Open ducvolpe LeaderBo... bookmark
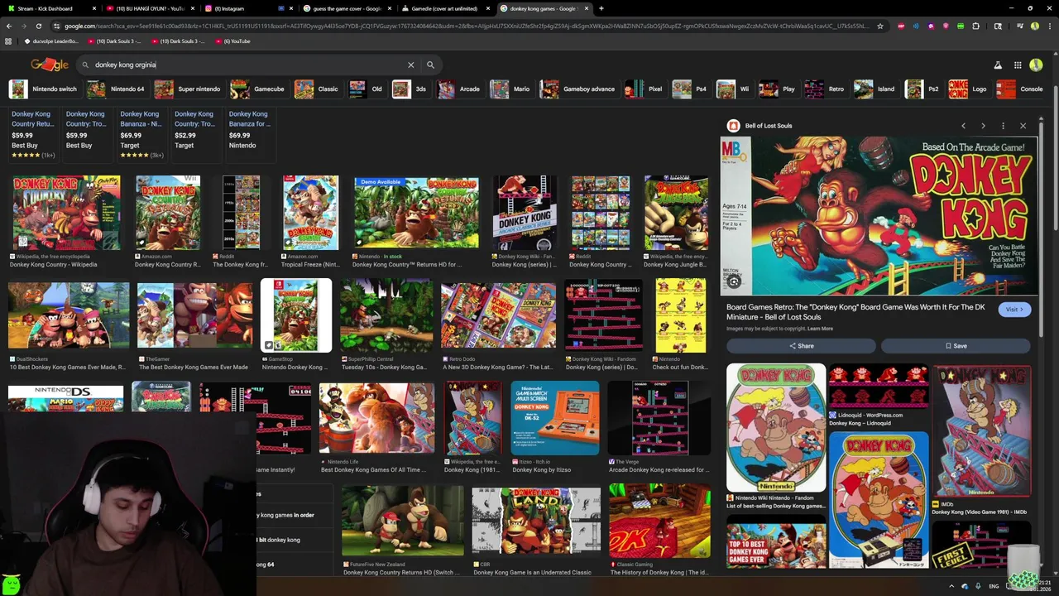Screen dimensions: 1059x596 51,41
